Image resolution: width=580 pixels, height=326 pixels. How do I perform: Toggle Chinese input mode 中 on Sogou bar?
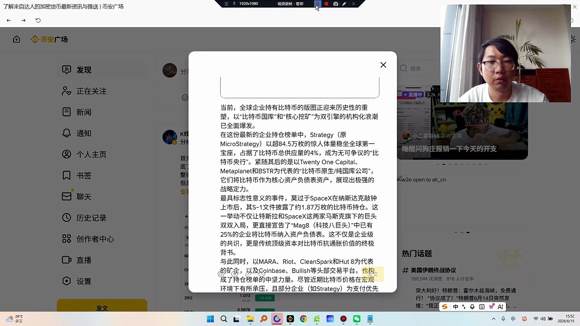[x=455, y=307]
